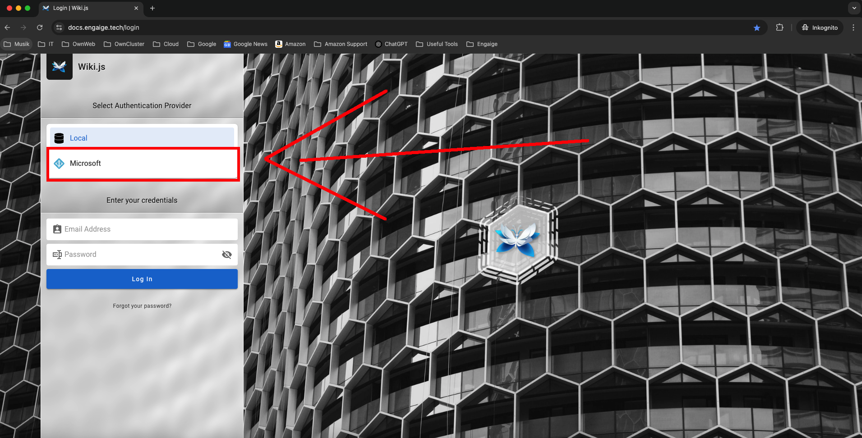Screen dimensions: 862x438
Task: Open Chrome three-dot menu
Action: pos(853,27)
